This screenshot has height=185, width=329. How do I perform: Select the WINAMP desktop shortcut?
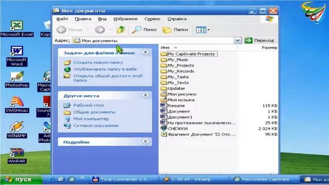tap(16, 130)
